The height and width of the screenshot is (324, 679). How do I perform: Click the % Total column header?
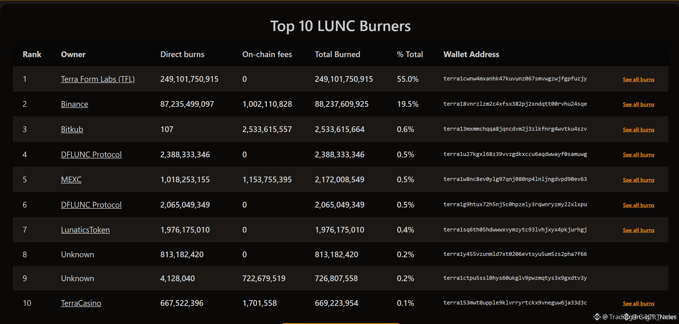pyautogui.click(x=410, y=54)
